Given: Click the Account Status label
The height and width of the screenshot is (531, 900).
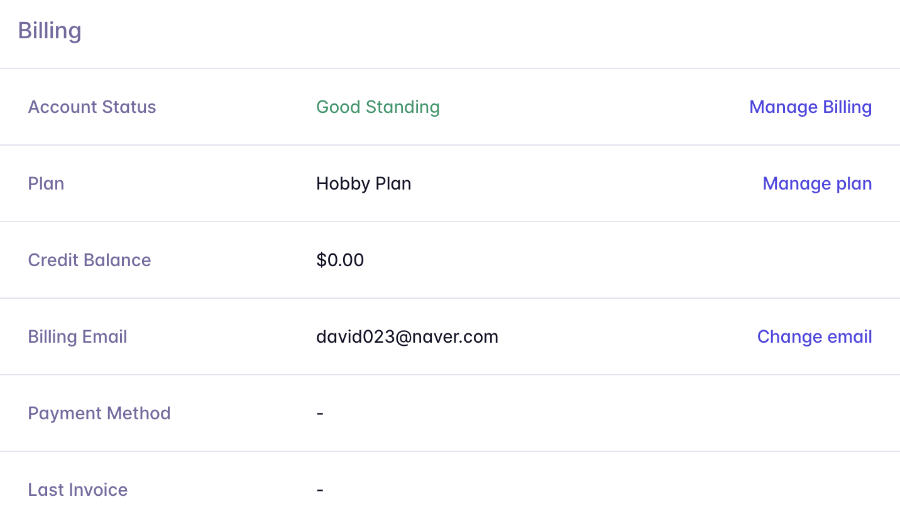Looking at the screenshot, I should pos(92,107).
